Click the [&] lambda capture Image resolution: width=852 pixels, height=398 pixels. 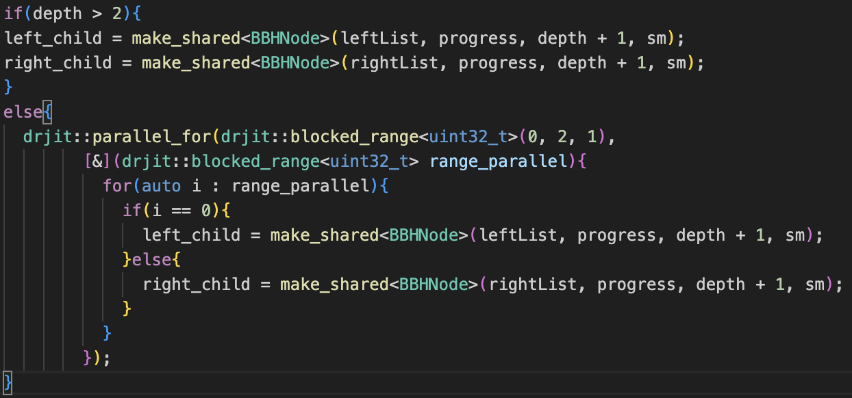[98, 161]
